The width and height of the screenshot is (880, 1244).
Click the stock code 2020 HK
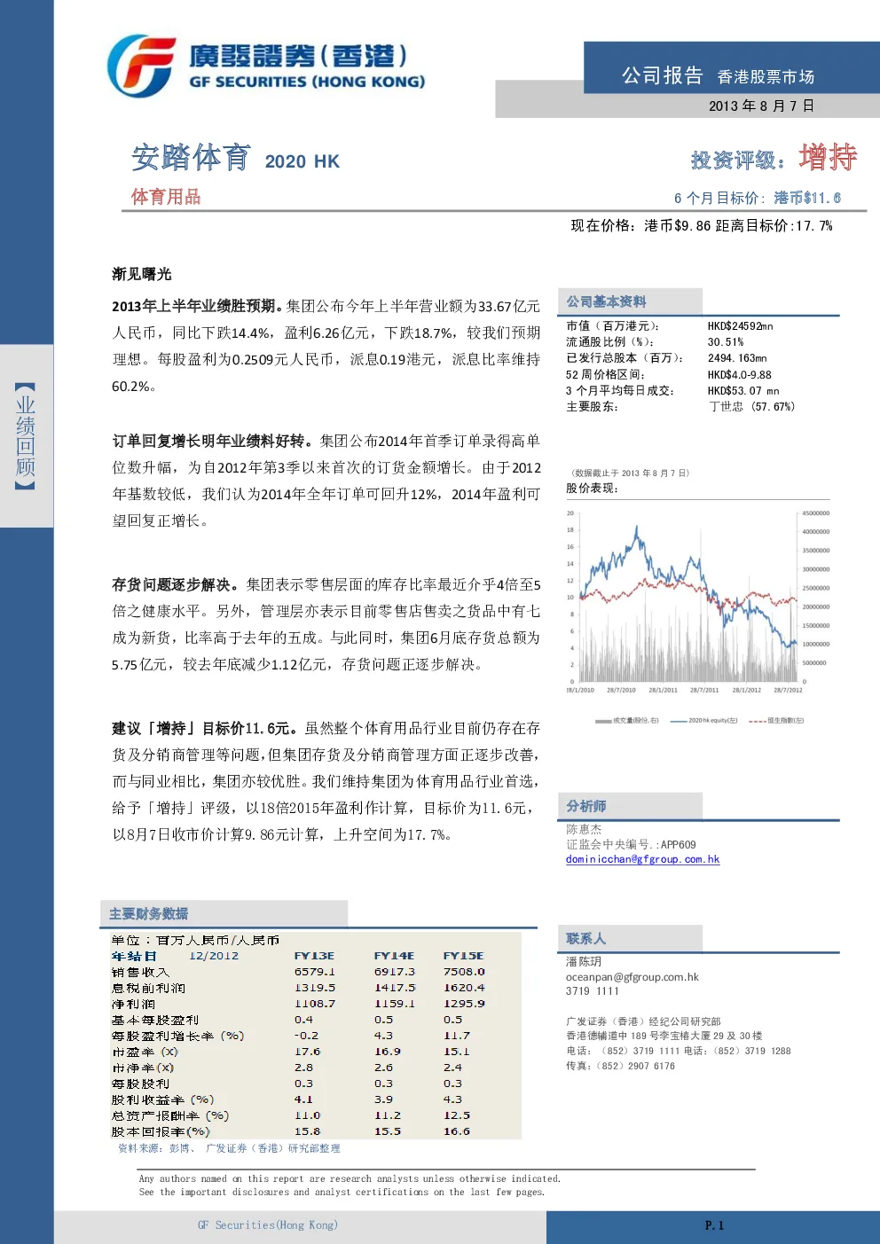[x=302, y=161]
